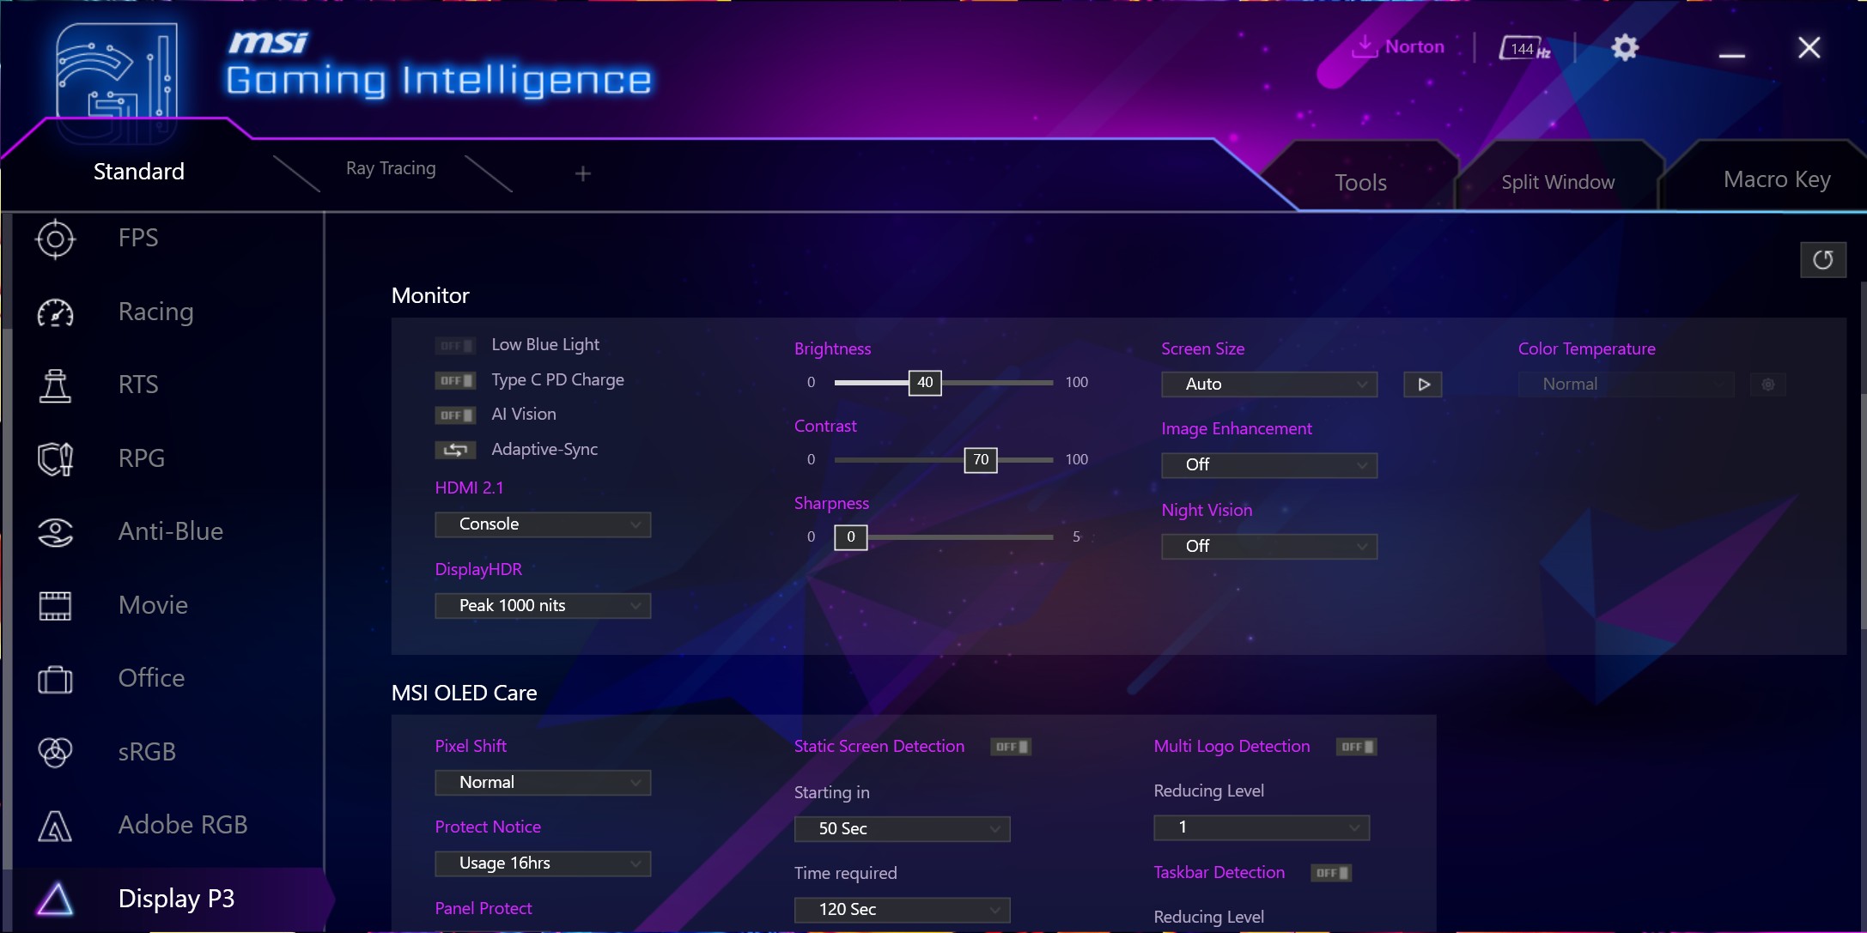
Task: Open Time required 120 Sec dropdown
Action: click(x=902, y=910)
